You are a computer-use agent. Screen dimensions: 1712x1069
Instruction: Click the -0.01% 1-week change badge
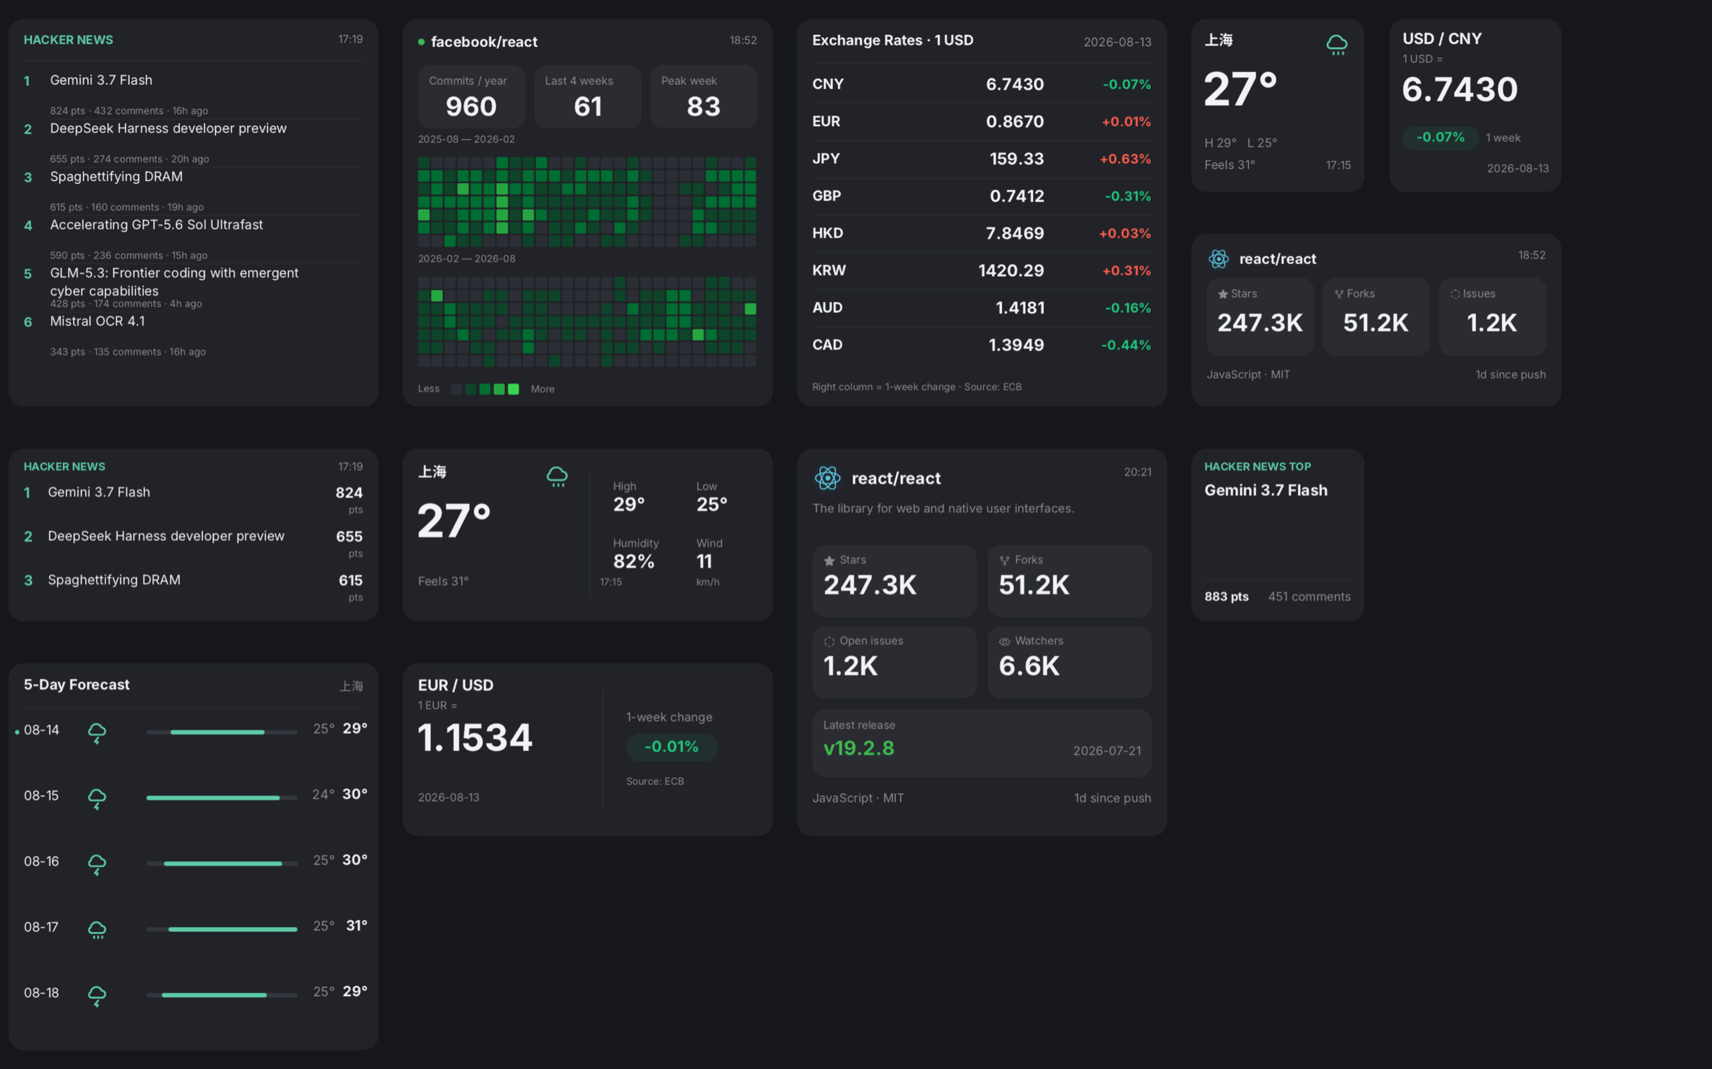[671, 747]
